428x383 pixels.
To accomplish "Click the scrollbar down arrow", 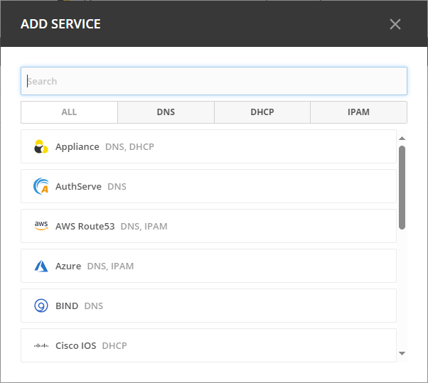I will 402,353.
